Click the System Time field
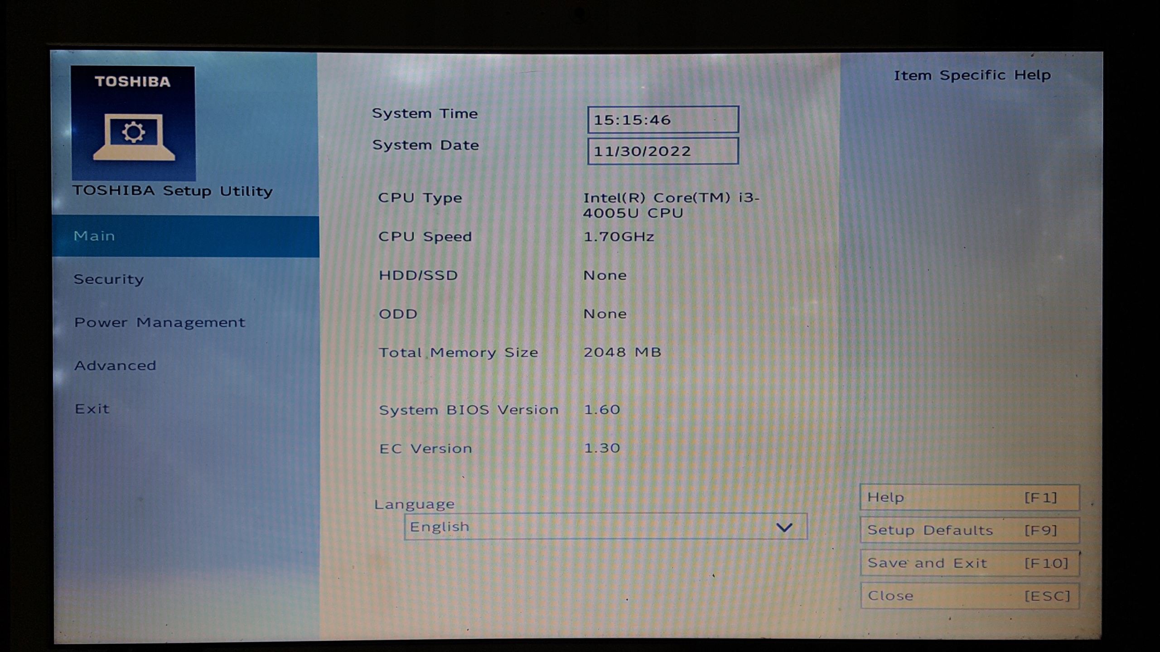The width and height of the screenshot is (1160, 652). (x=662, y=120)
